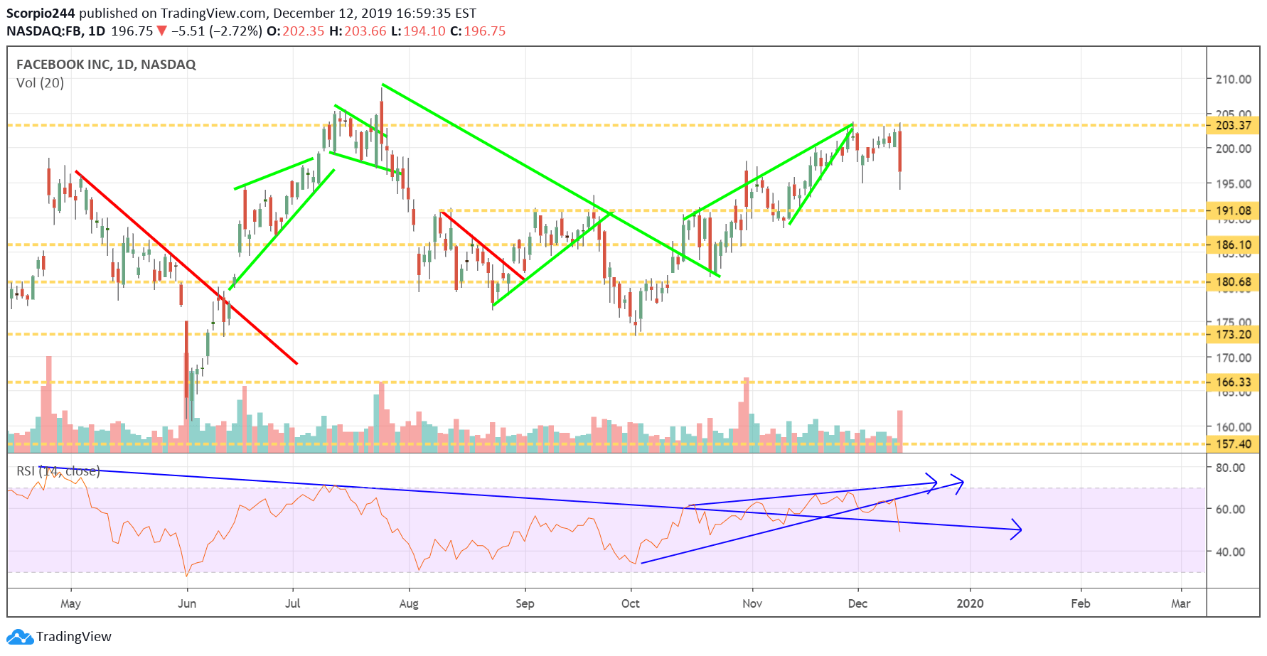Click the Mar label on time axis
The width and height of the screenshot is (1267, 656).
tap(1181, 603)
